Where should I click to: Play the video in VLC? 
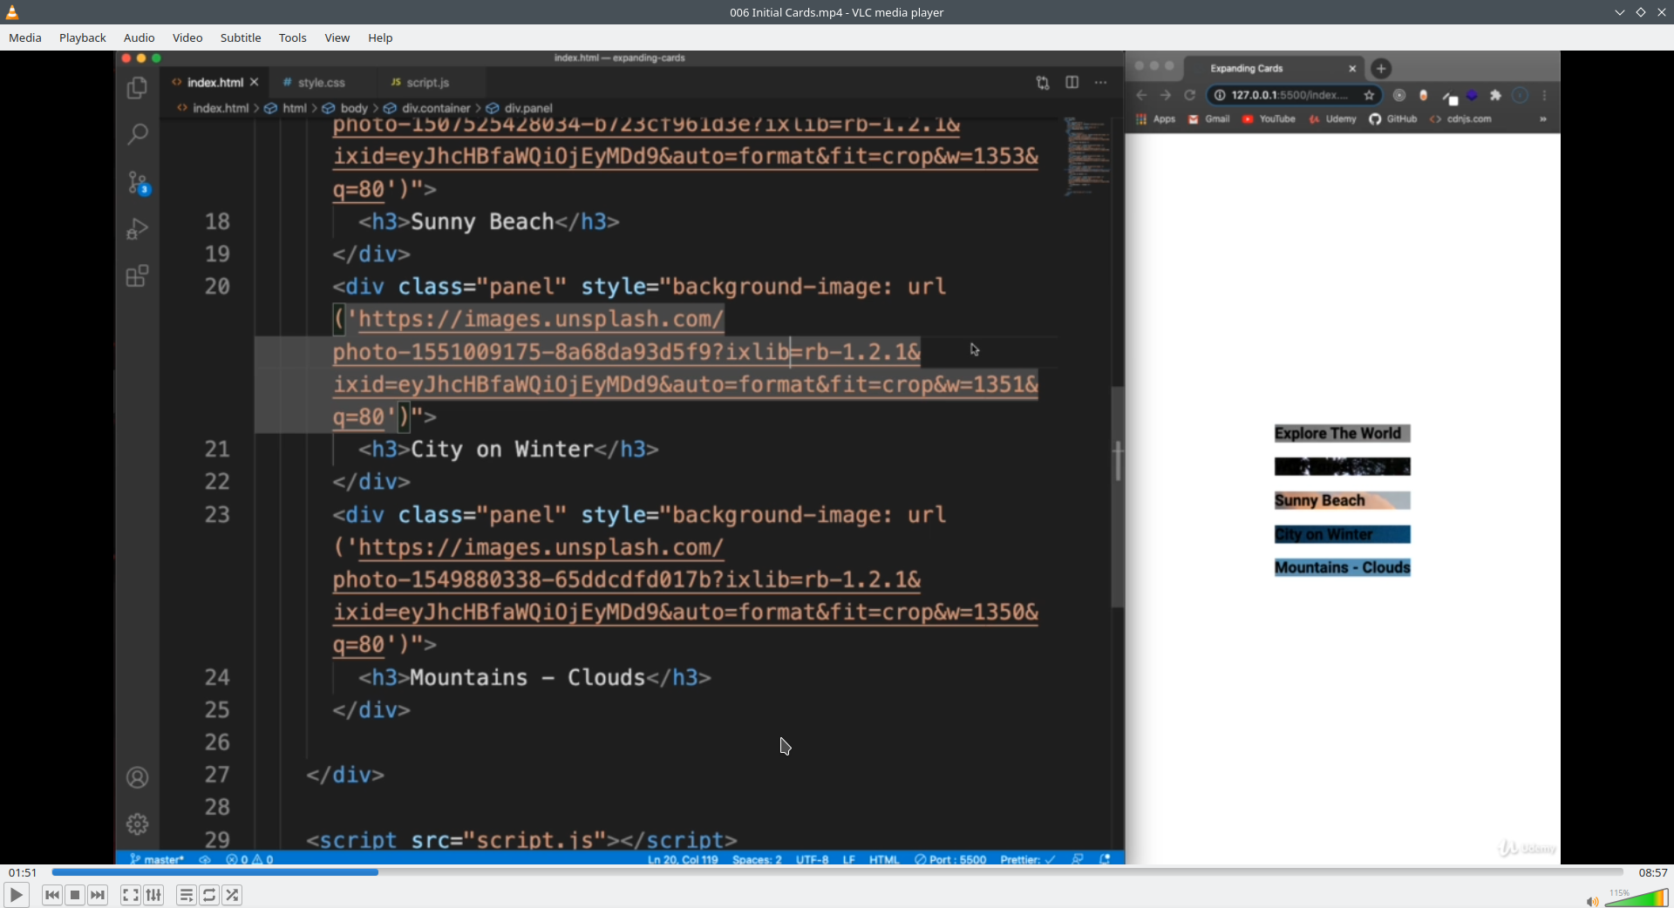(17, 895)
